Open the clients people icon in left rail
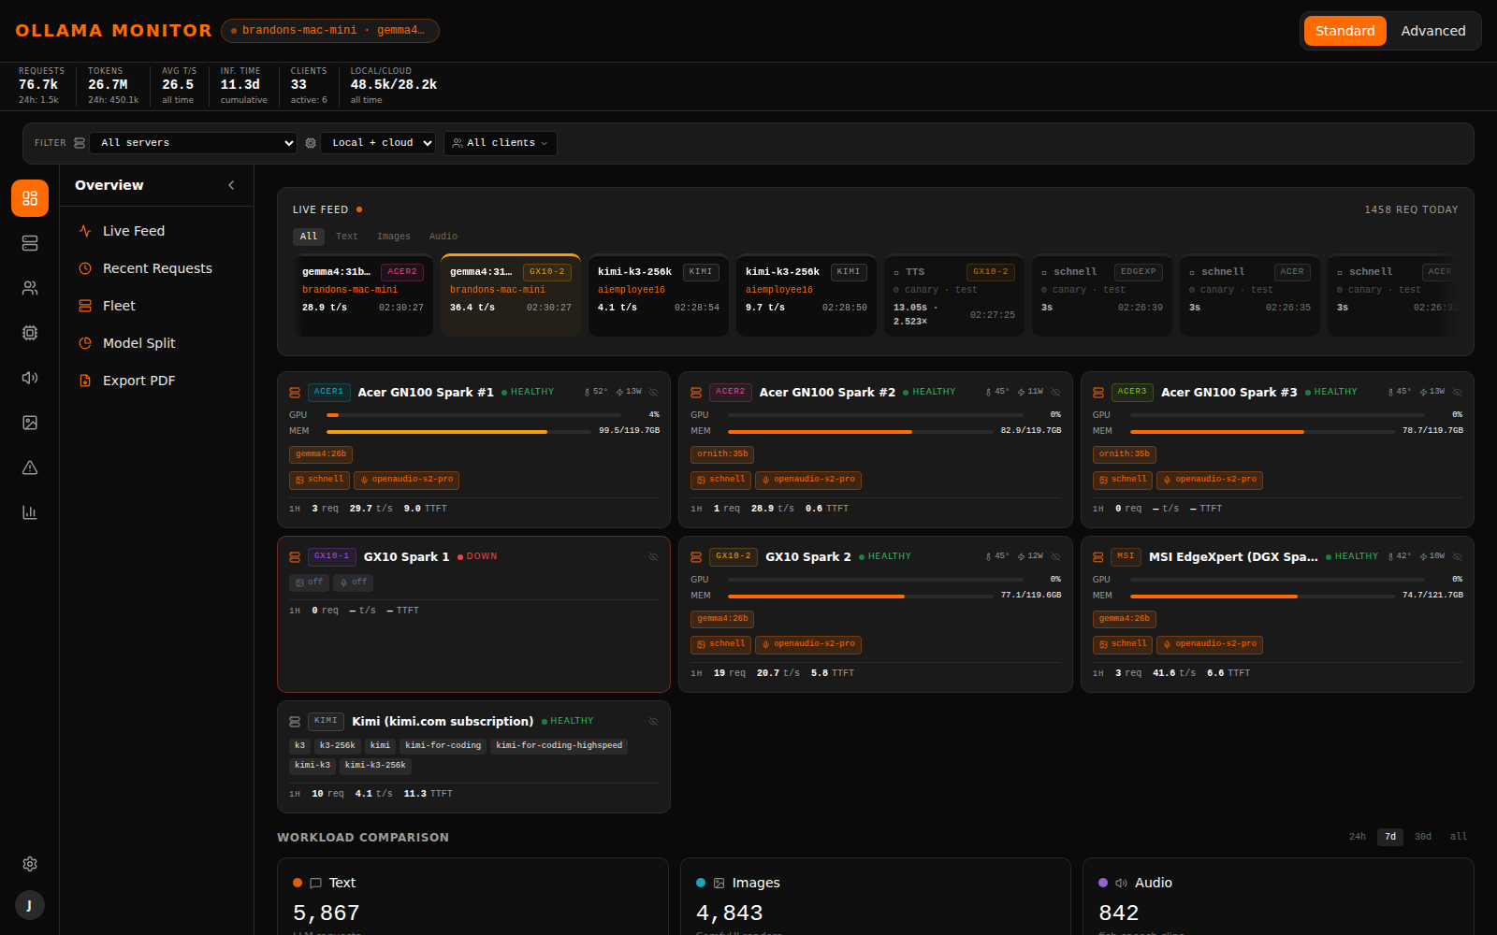1497x935 pixels. click(x=30, y=288)
